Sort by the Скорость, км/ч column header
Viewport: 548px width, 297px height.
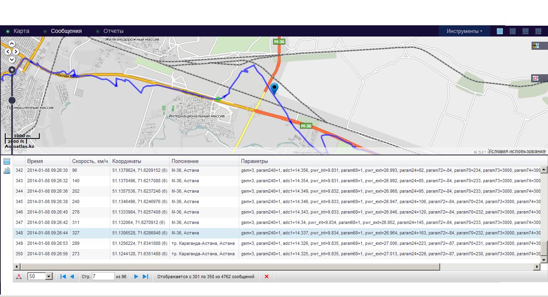tap(90, 161)
